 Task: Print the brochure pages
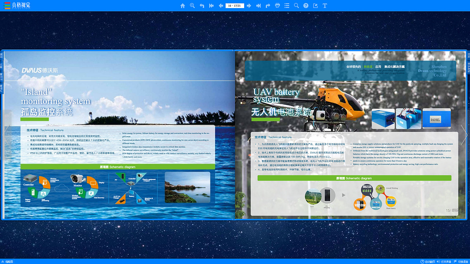coord(277,5)
